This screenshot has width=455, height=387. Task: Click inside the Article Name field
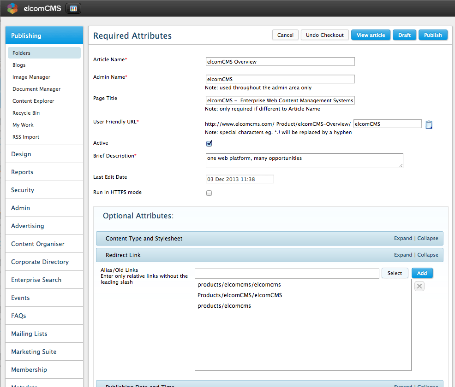coord(280,61)
